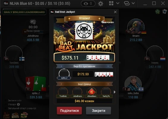Open the table layout grid icon
The width and height of the screenshot is (168, 119).
click(111, 3)
